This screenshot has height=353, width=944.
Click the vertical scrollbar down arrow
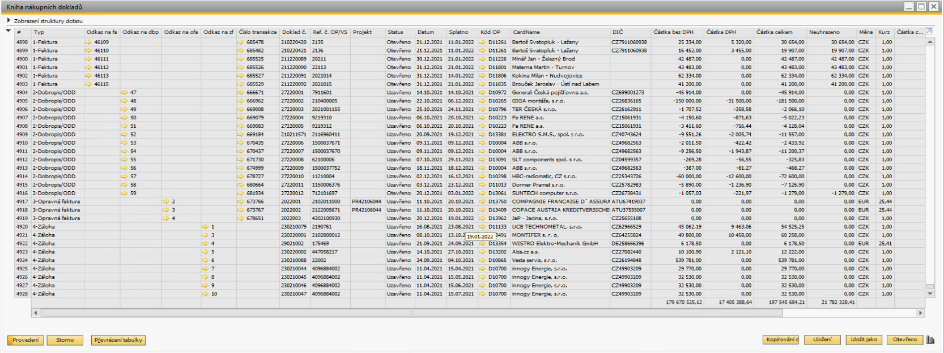[x=930, y=294]
